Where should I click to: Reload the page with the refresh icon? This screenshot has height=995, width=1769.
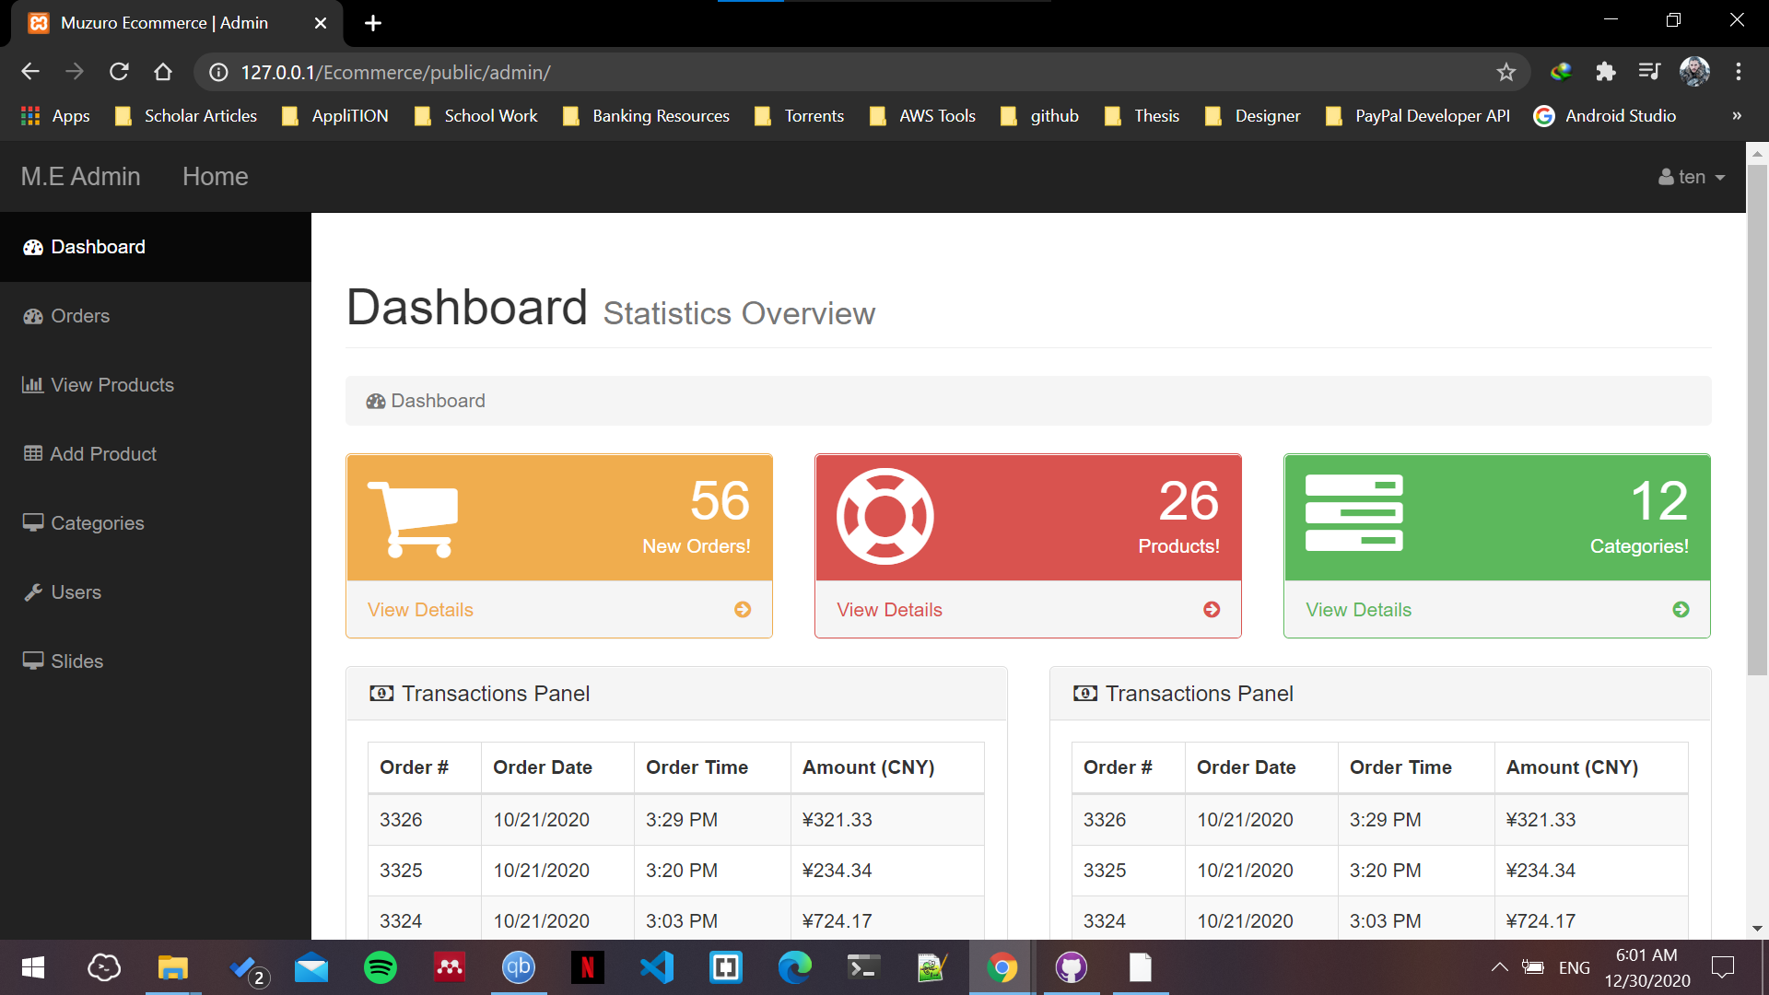[x=119, y=72]
